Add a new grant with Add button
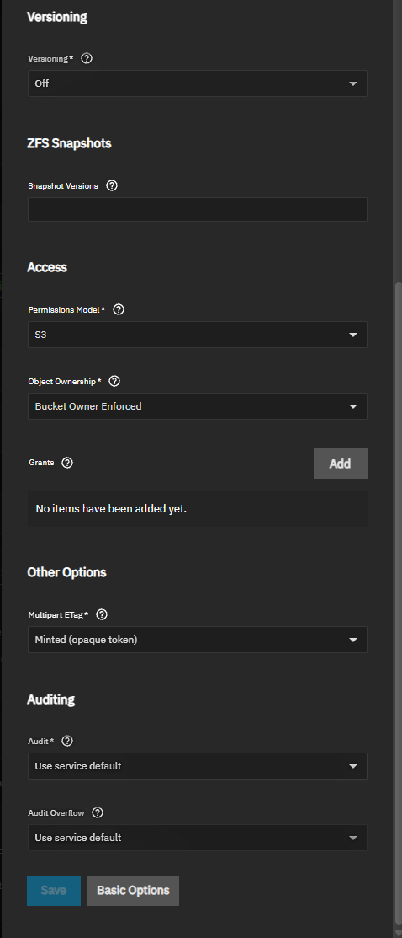This screenshot has height=938, width=402. [340, 464]
